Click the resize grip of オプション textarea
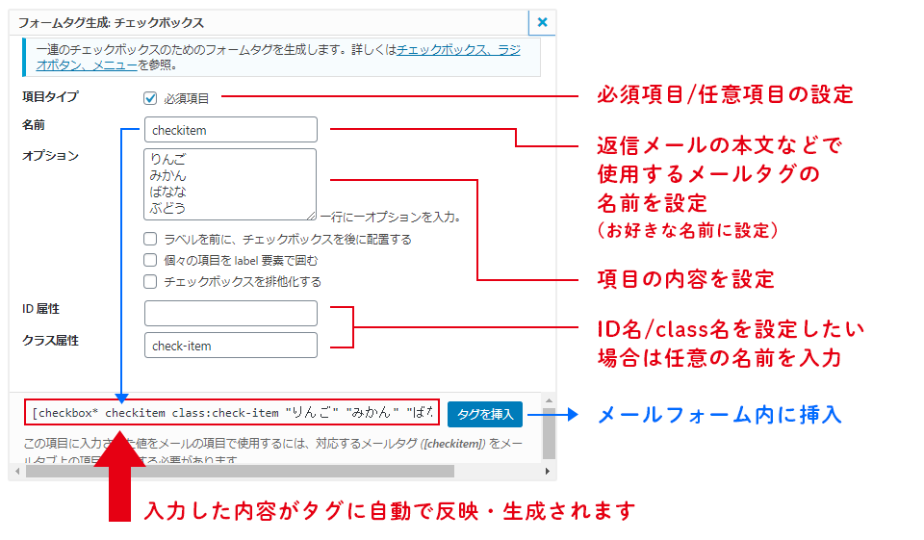Image resolution: width=924 pixels, height=540 pixels. click(311, 216)
